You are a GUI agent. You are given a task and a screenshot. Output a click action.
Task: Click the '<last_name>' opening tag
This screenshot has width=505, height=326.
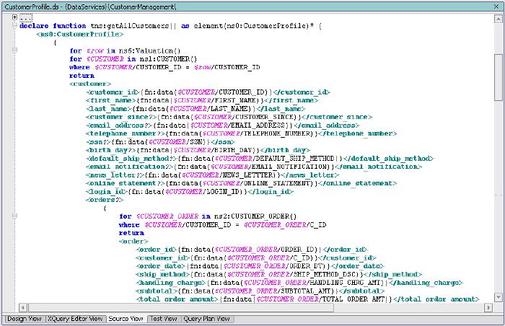(109, 109)
